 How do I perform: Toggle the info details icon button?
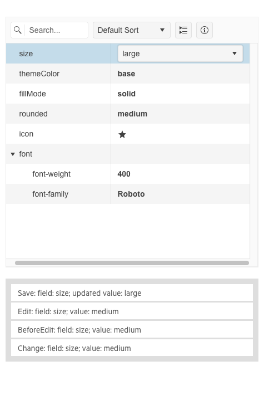click(x=205, y=30)
